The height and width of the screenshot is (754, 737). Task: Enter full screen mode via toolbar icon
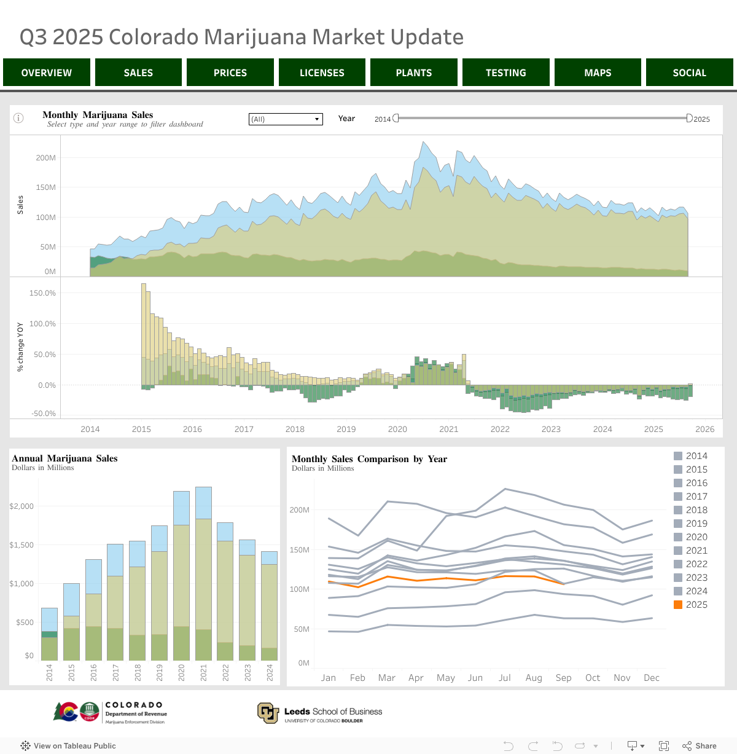tap(664, 745)
